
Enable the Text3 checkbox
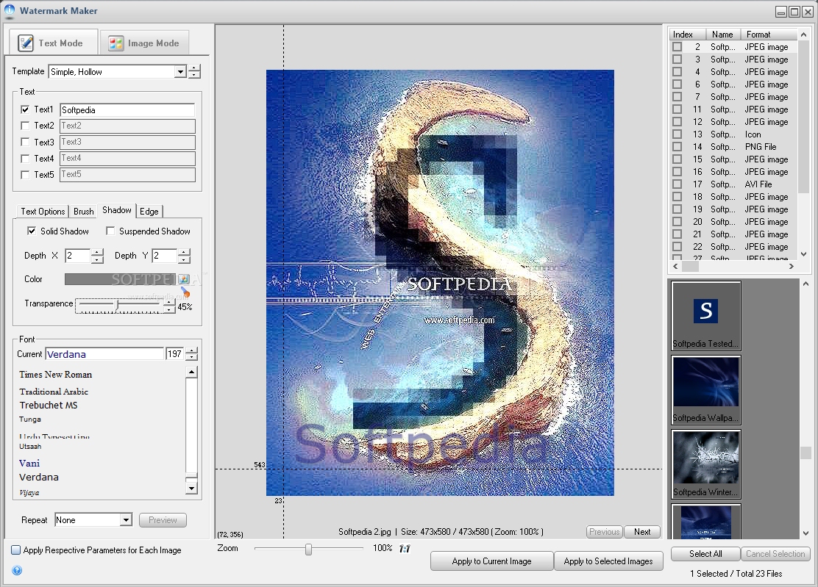click(25, 142)
